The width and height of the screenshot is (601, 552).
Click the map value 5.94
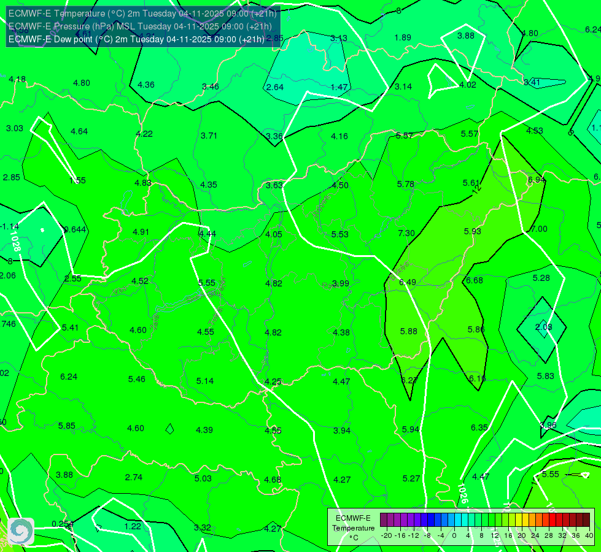411,430
